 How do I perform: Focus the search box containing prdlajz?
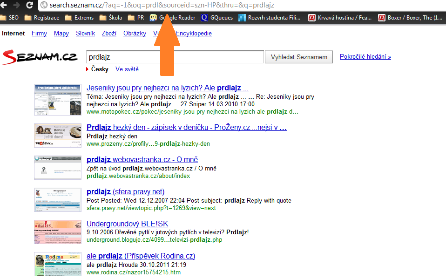pos(175,57)
